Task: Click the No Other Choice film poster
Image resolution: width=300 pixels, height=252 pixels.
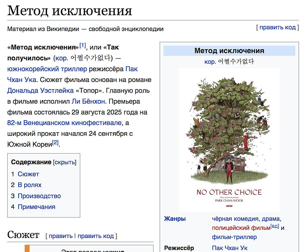Action: 229,140
